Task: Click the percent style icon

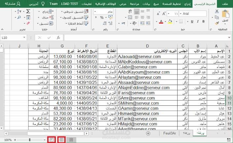Action: pos(102,17)
